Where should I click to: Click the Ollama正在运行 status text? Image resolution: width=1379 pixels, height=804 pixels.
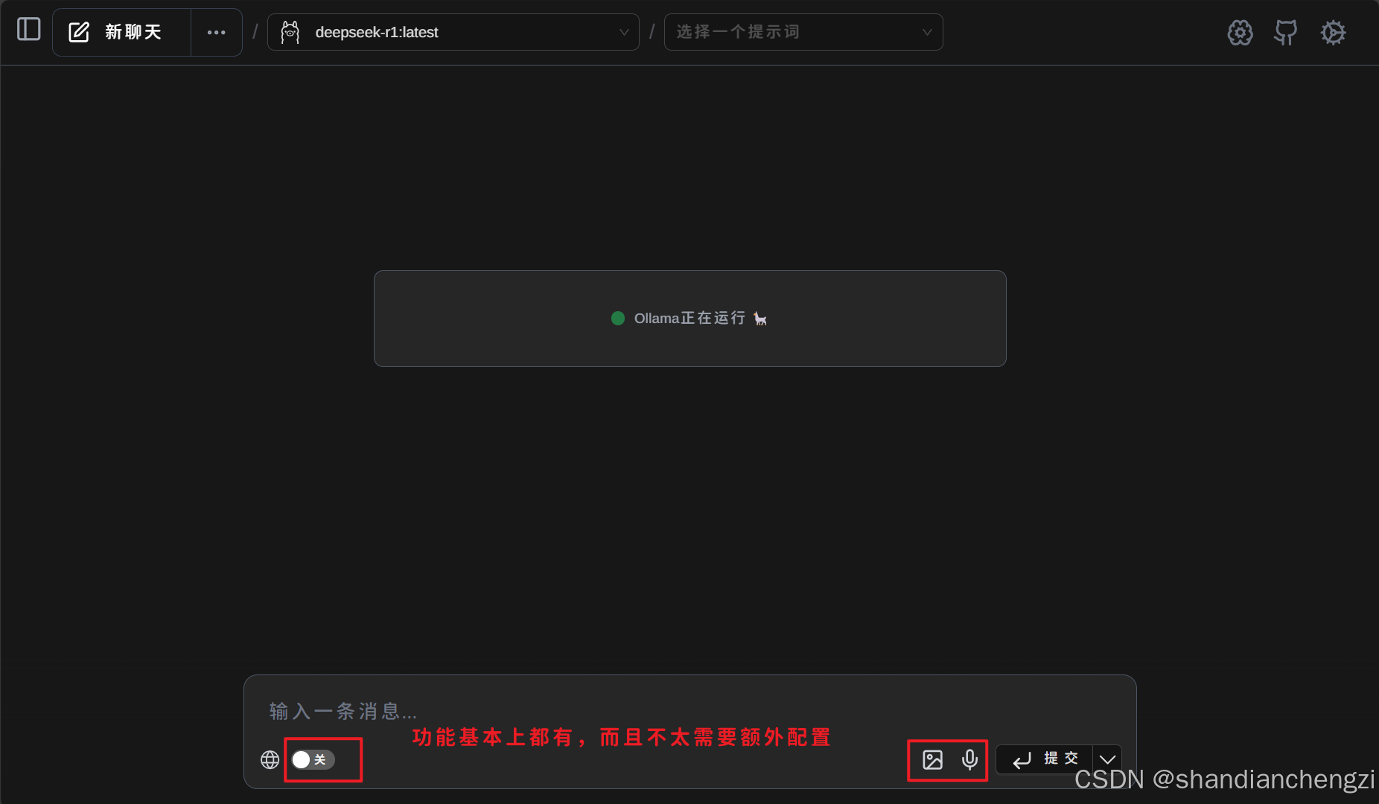tap(689, 319)
